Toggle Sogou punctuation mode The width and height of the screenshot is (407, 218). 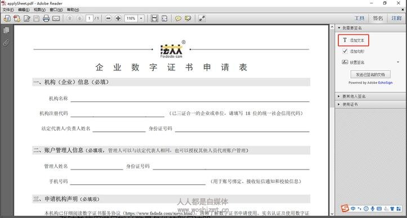tap(360, 208)
